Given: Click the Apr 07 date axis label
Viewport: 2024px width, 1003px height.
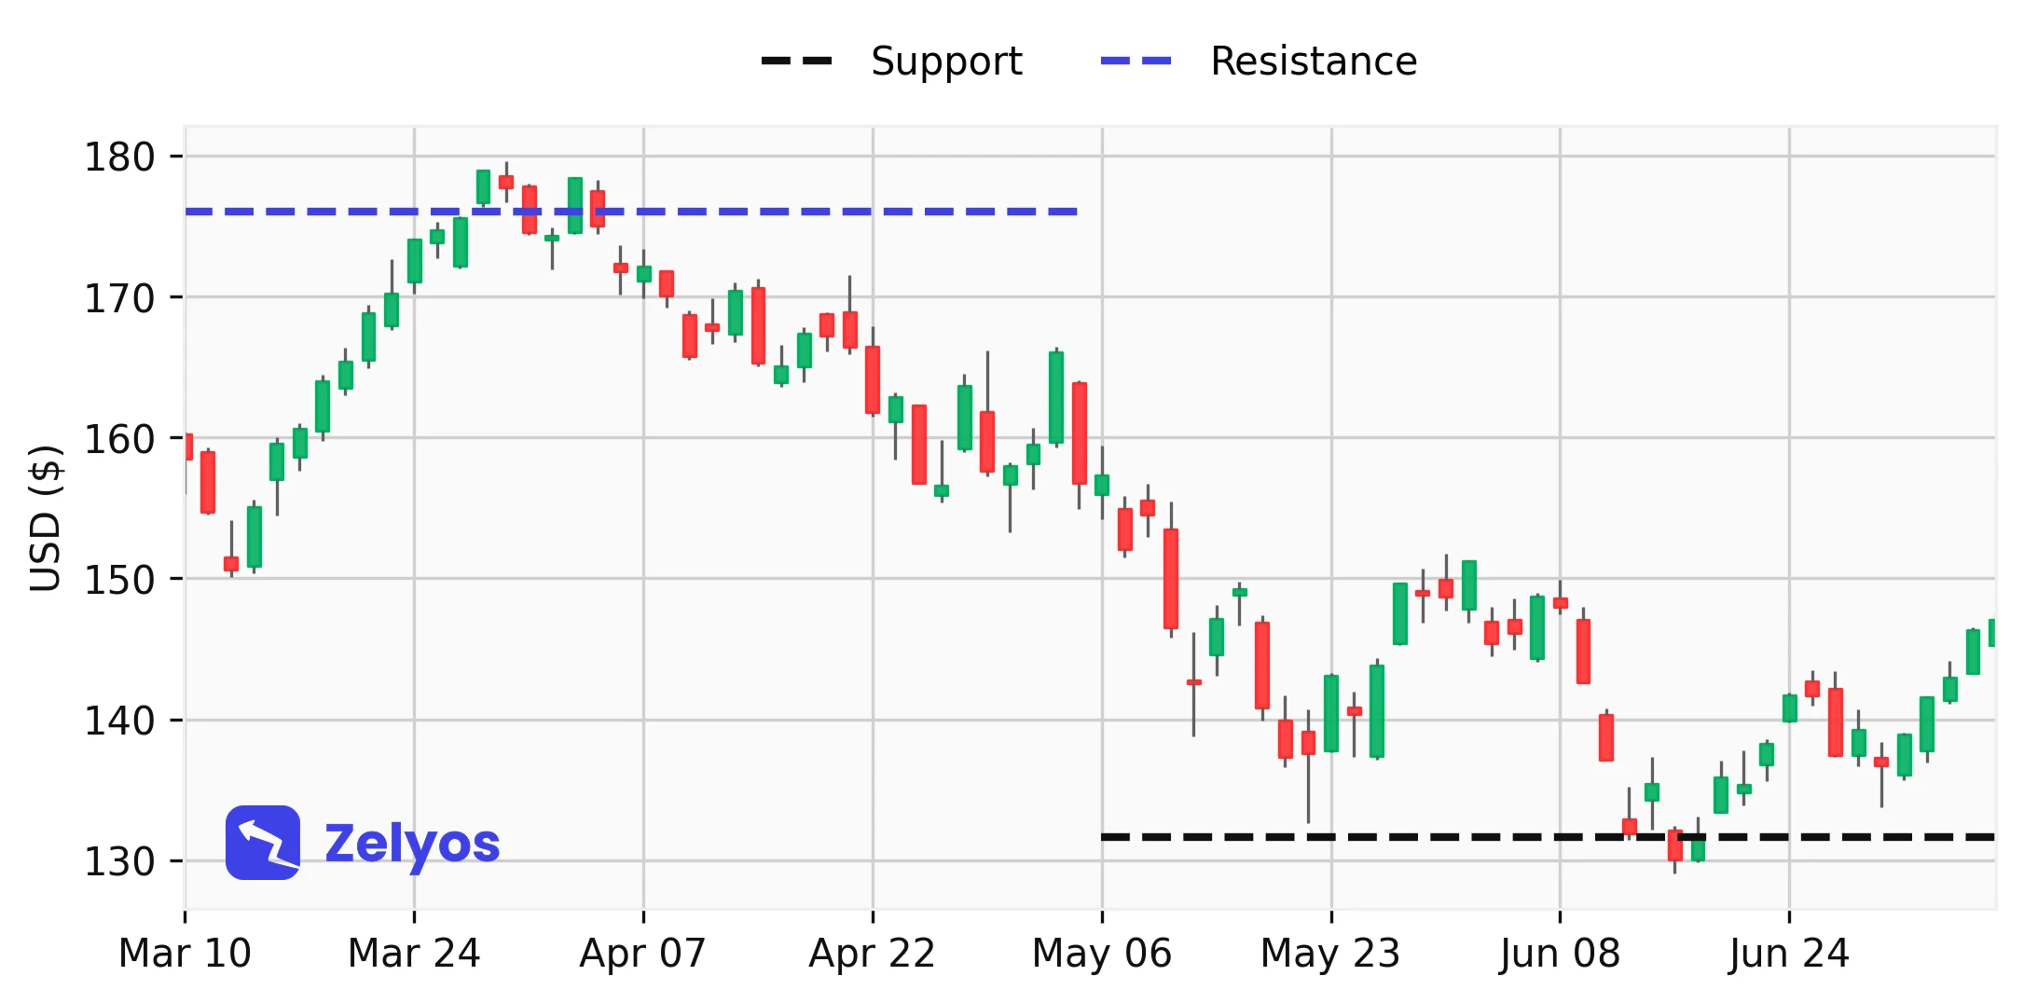Looking at the screenshot, I should (642, 954).
